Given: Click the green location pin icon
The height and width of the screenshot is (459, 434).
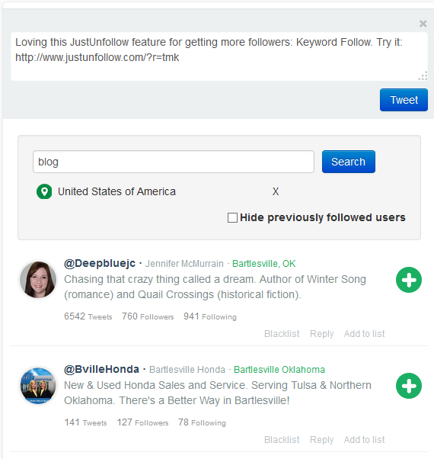Looking at the screenshot, I should (x=44, y=191).
